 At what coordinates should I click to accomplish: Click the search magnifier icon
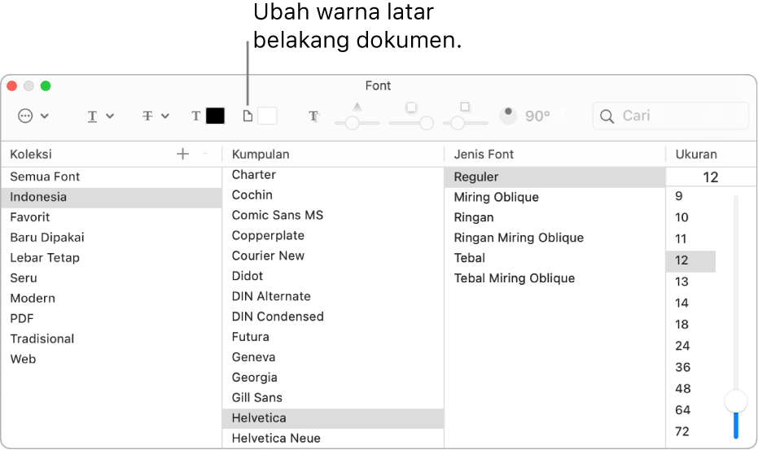click(607, 116)
